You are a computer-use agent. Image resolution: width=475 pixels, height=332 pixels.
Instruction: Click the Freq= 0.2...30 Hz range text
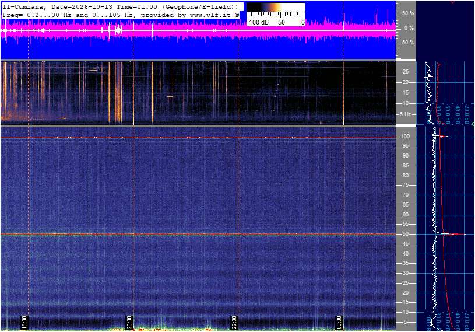[x=37, y=15]
